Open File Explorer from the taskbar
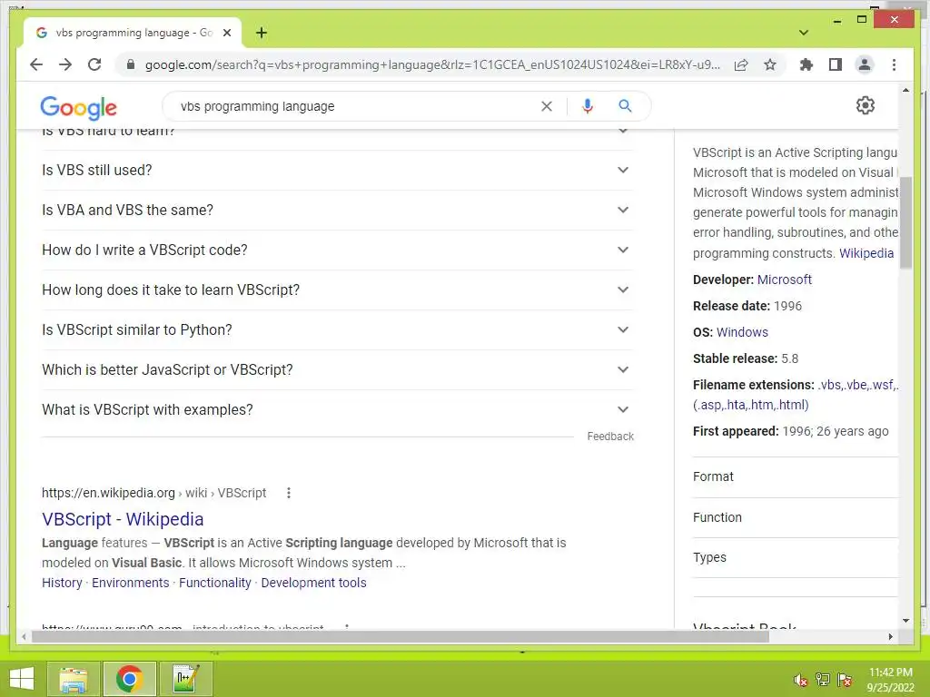 tap(73, 679)
